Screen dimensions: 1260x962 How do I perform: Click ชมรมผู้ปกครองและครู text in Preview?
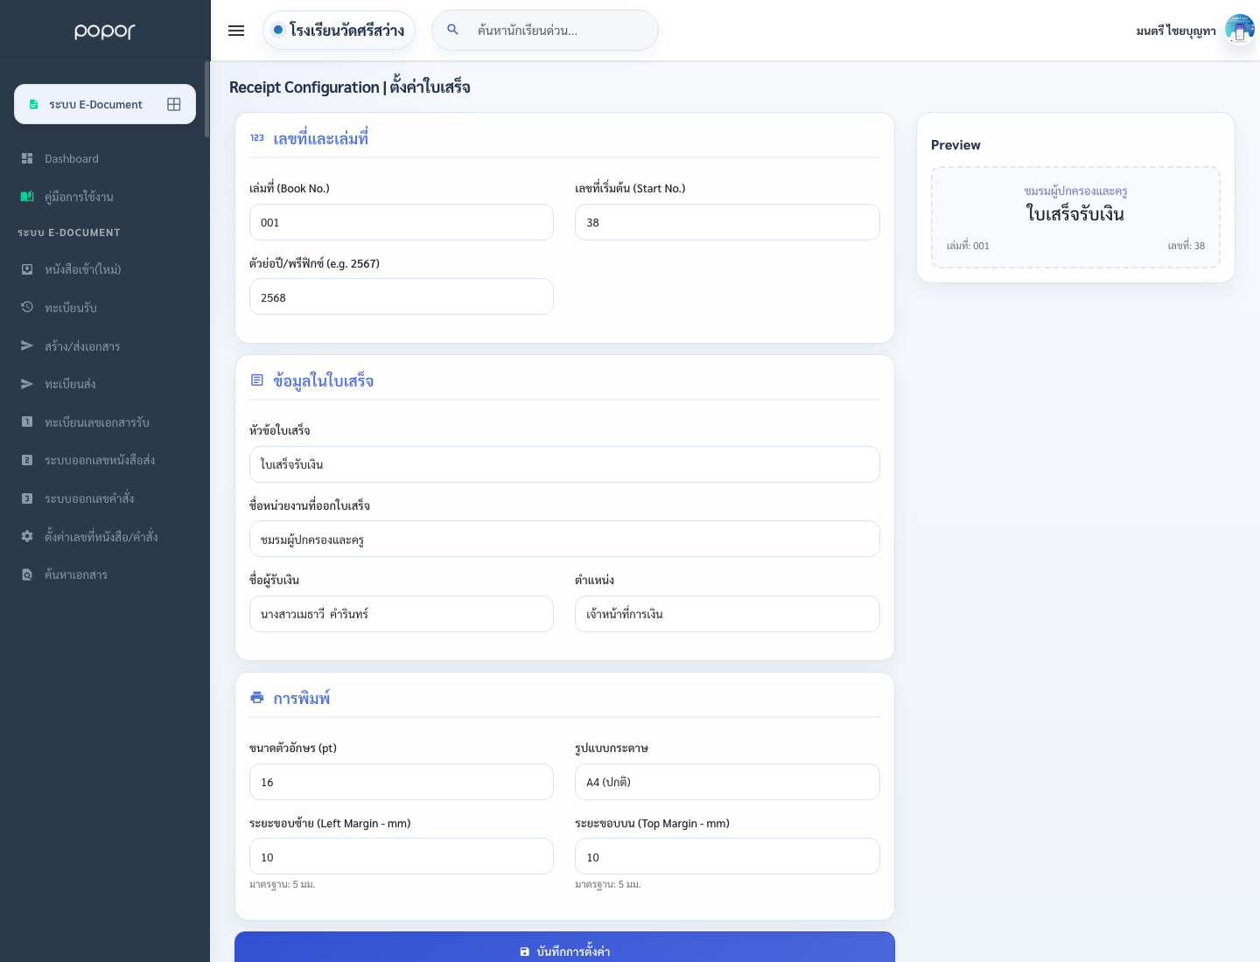1075,191
